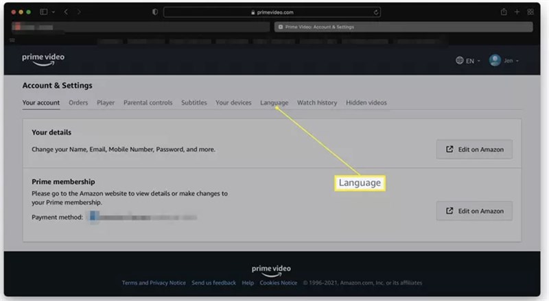Show tab overview grid icon
The height and width of the screenshot is (301, 549).
[x=530, y=12]
